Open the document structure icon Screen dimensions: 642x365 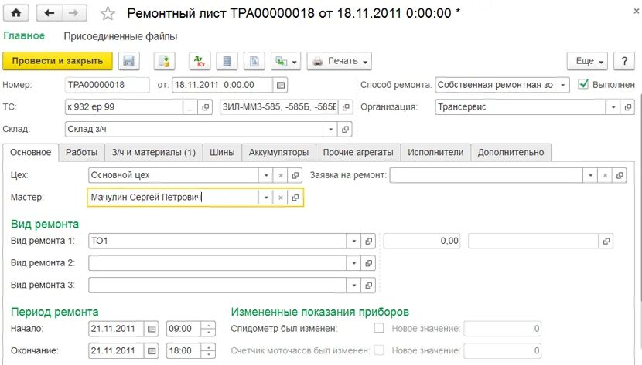254,61
